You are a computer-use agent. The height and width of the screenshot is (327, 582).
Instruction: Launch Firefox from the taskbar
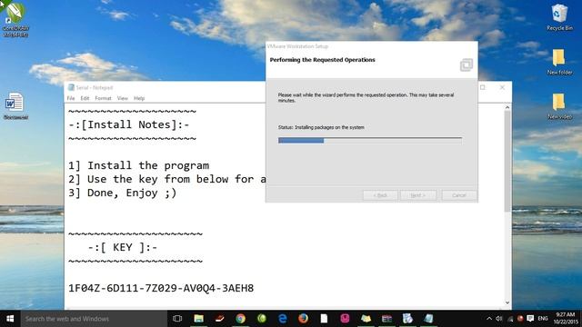[303, 319]
